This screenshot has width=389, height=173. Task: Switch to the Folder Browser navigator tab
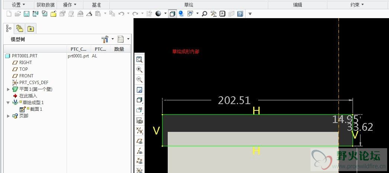point(19,29)
